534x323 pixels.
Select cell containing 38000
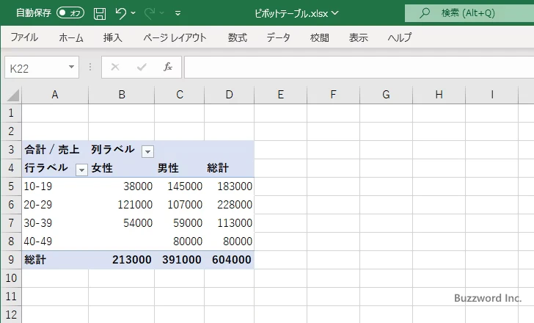pyautogui.click(x=122, y=186)
